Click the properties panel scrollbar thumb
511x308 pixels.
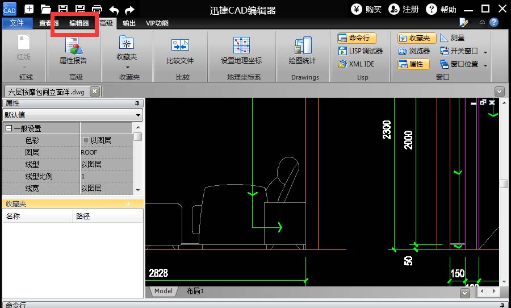(138, 137)
